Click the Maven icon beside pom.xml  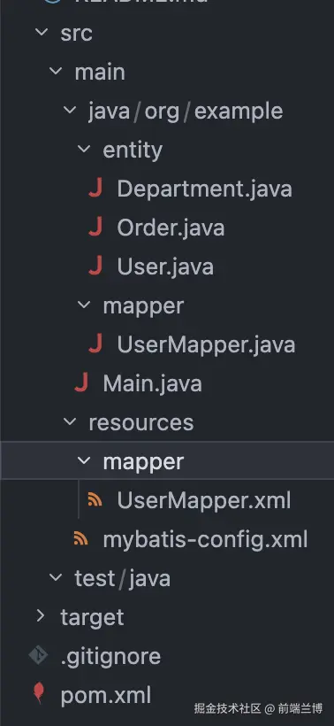pos(39,693)
